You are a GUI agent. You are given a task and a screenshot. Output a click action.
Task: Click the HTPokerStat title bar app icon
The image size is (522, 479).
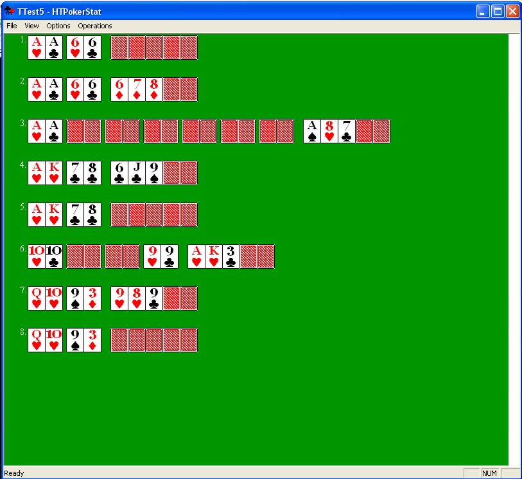click(x=9, y=11)
